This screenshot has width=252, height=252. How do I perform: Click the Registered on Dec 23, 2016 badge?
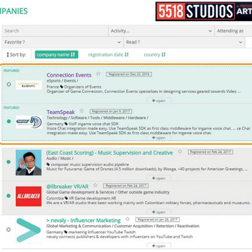click(129, 74)
